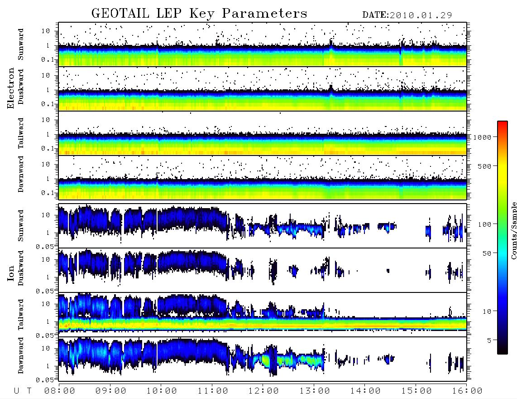
Task: Click the Dawnward label of the Electron group
Action: [x=21, y=174]
